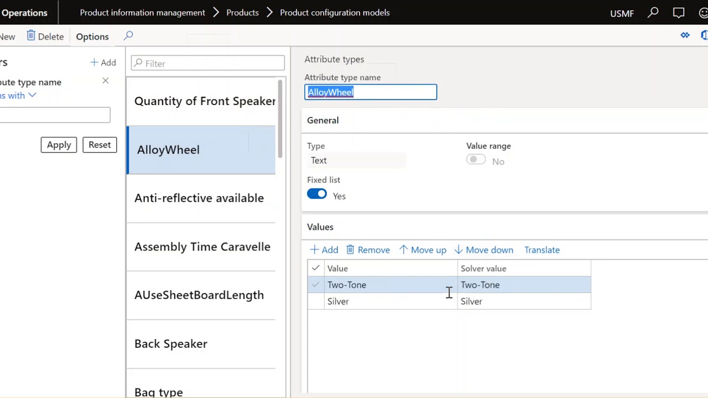Open the messages chat icon

click(679, 12)
